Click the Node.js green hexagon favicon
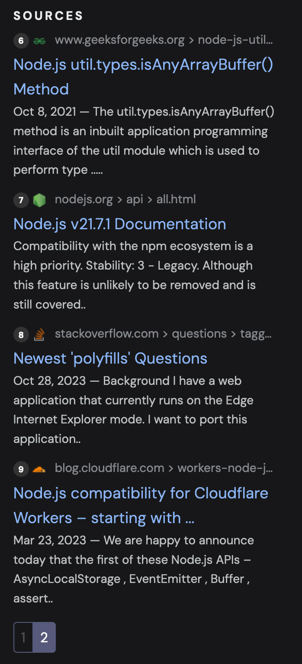 (x=39, y=200)
